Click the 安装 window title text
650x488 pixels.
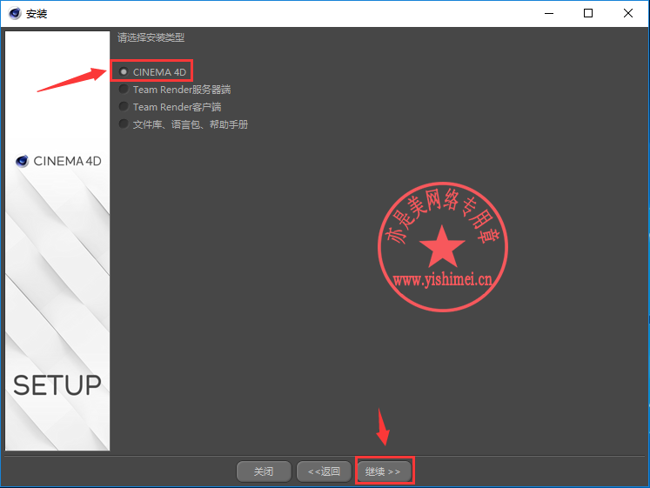pyautogui.click(x=37, y=14)
